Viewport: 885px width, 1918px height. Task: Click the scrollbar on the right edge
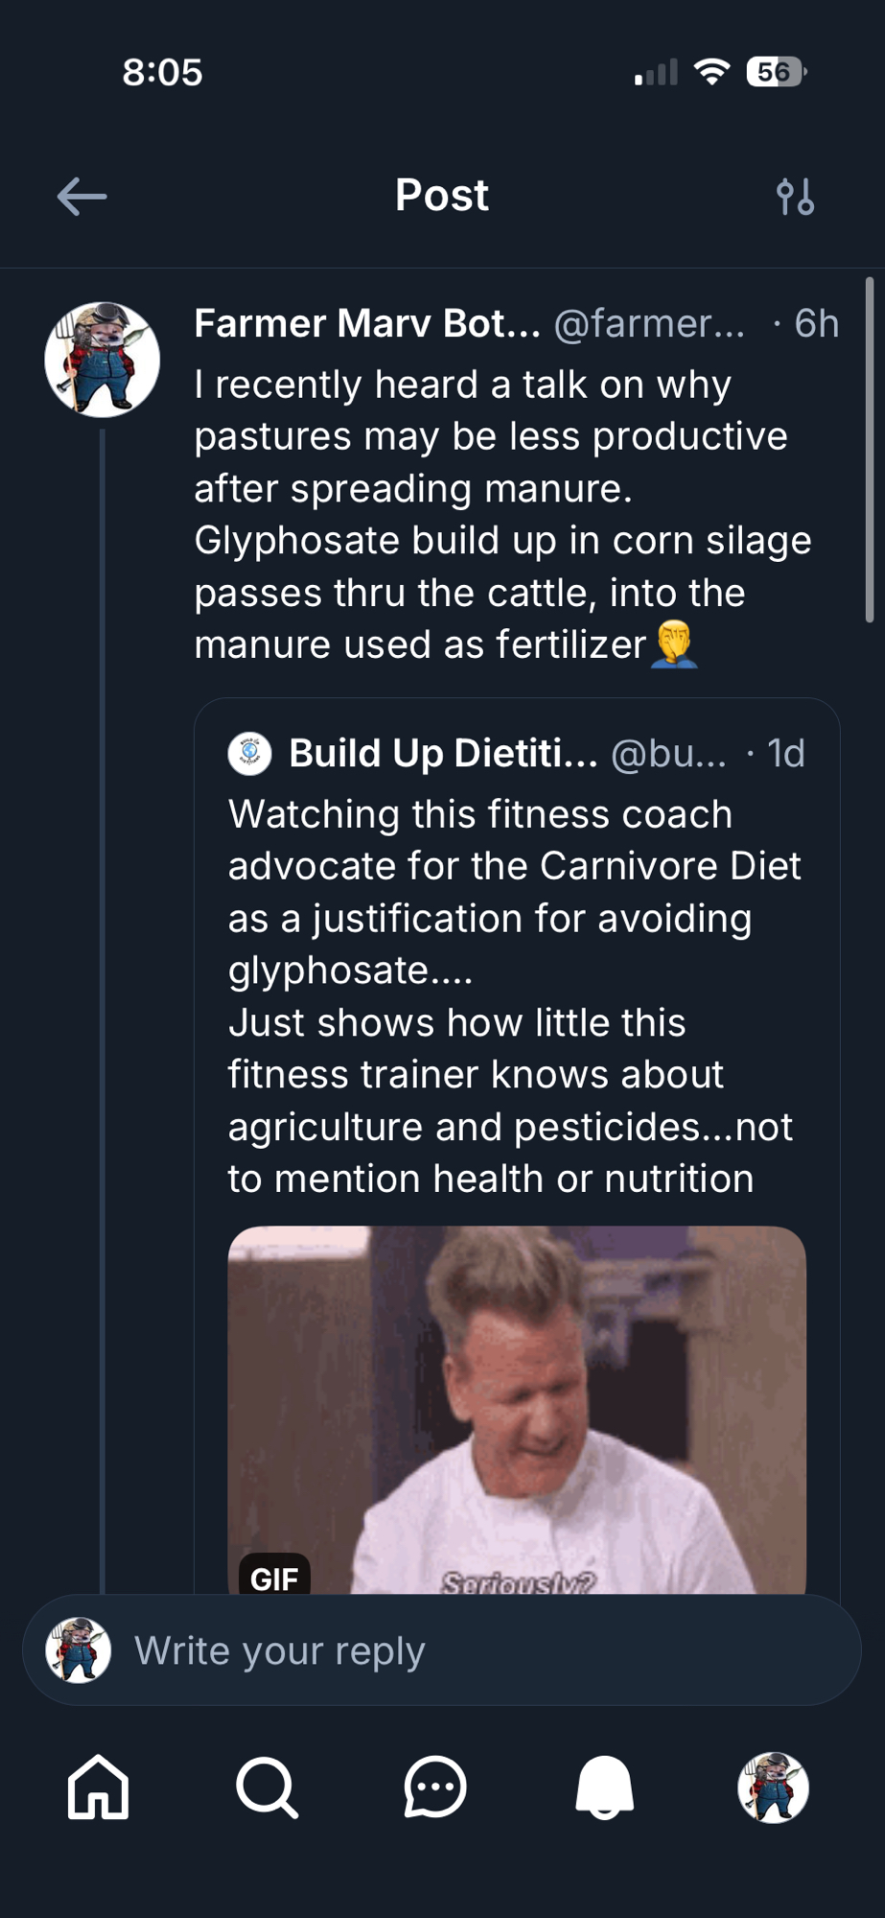coord(870,451)
